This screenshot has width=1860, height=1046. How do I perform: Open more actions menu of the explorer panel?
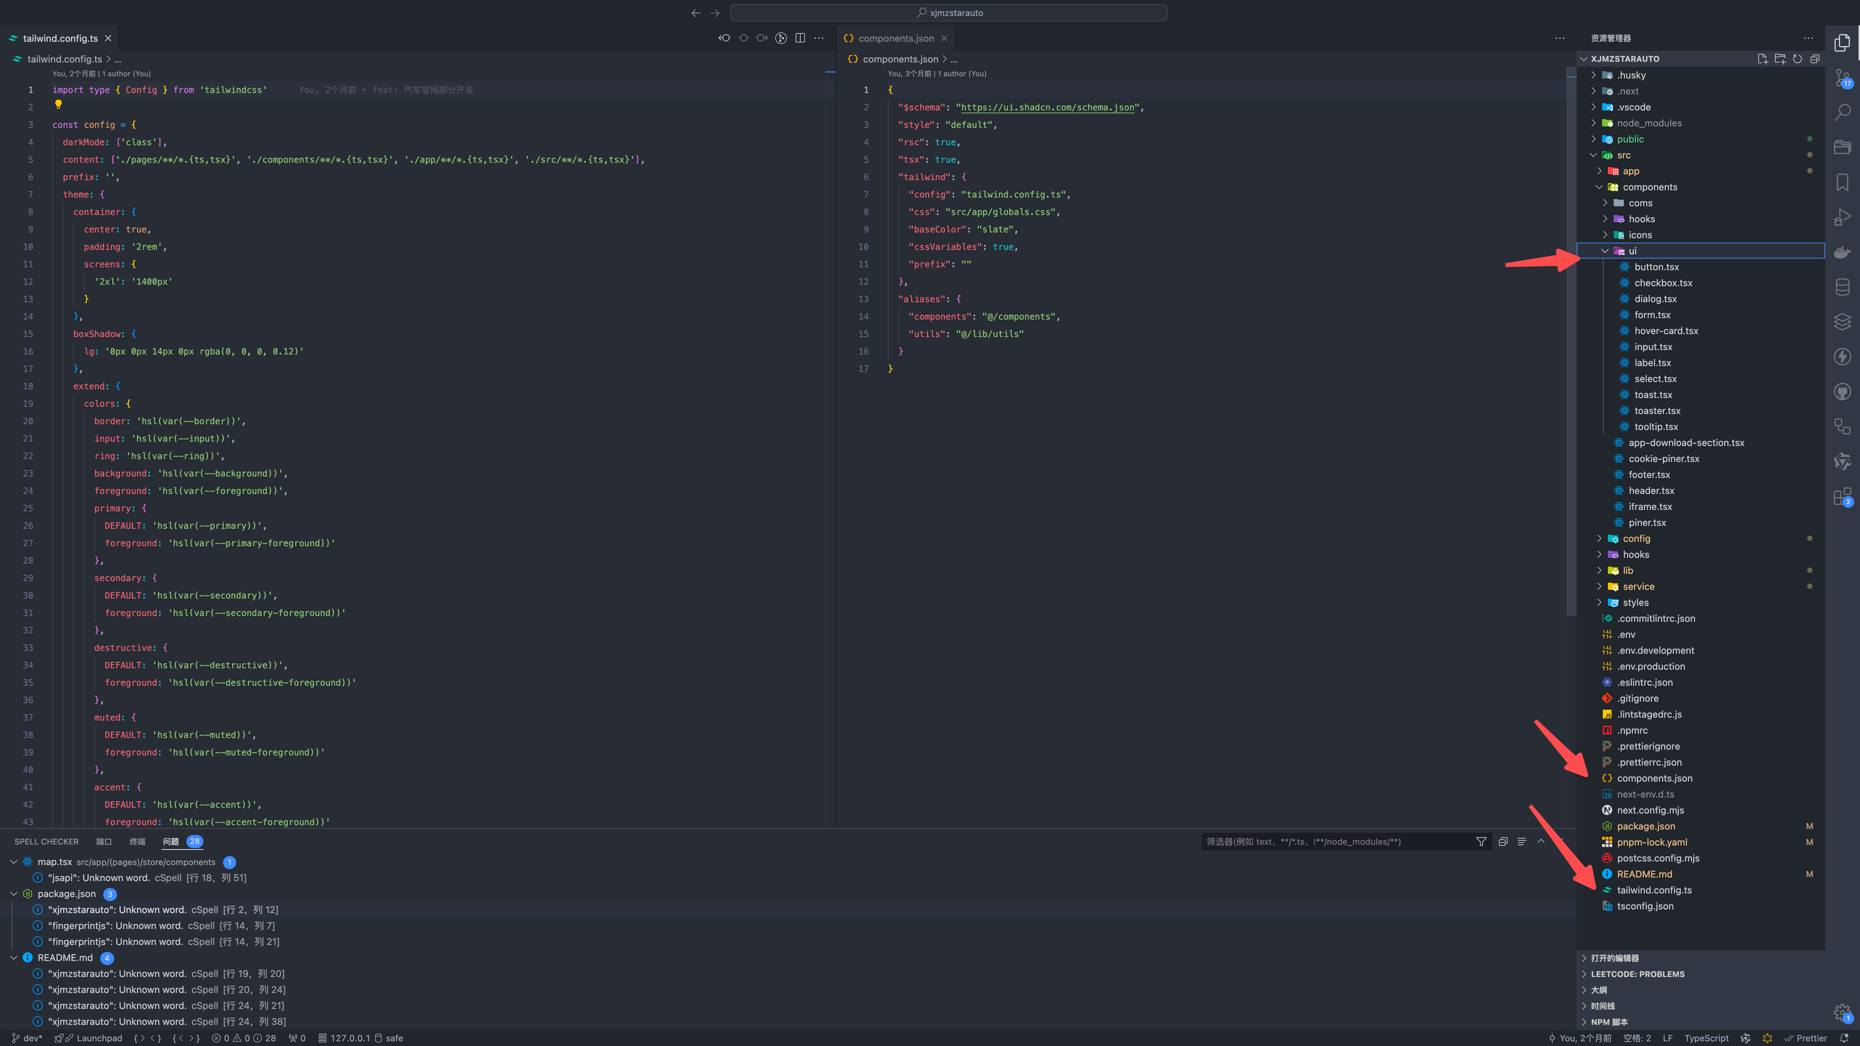pos(1808,37)
